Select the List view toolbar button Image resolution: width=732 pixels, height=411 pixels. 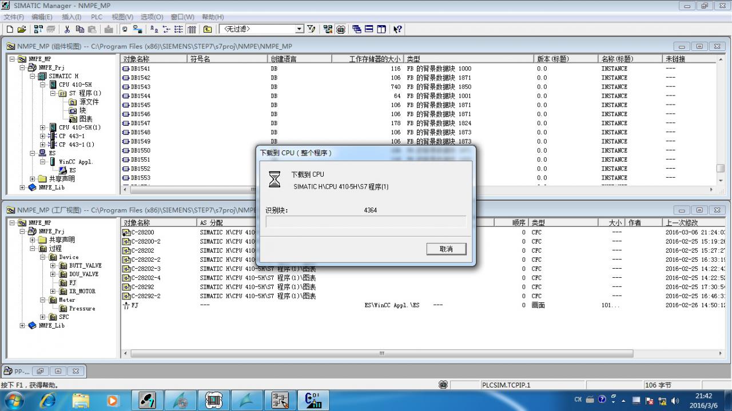click(179, 29)
